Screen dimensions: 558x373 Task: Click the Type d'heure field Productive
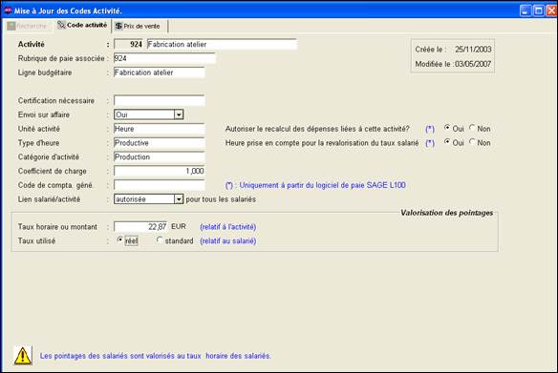point(159,143)
